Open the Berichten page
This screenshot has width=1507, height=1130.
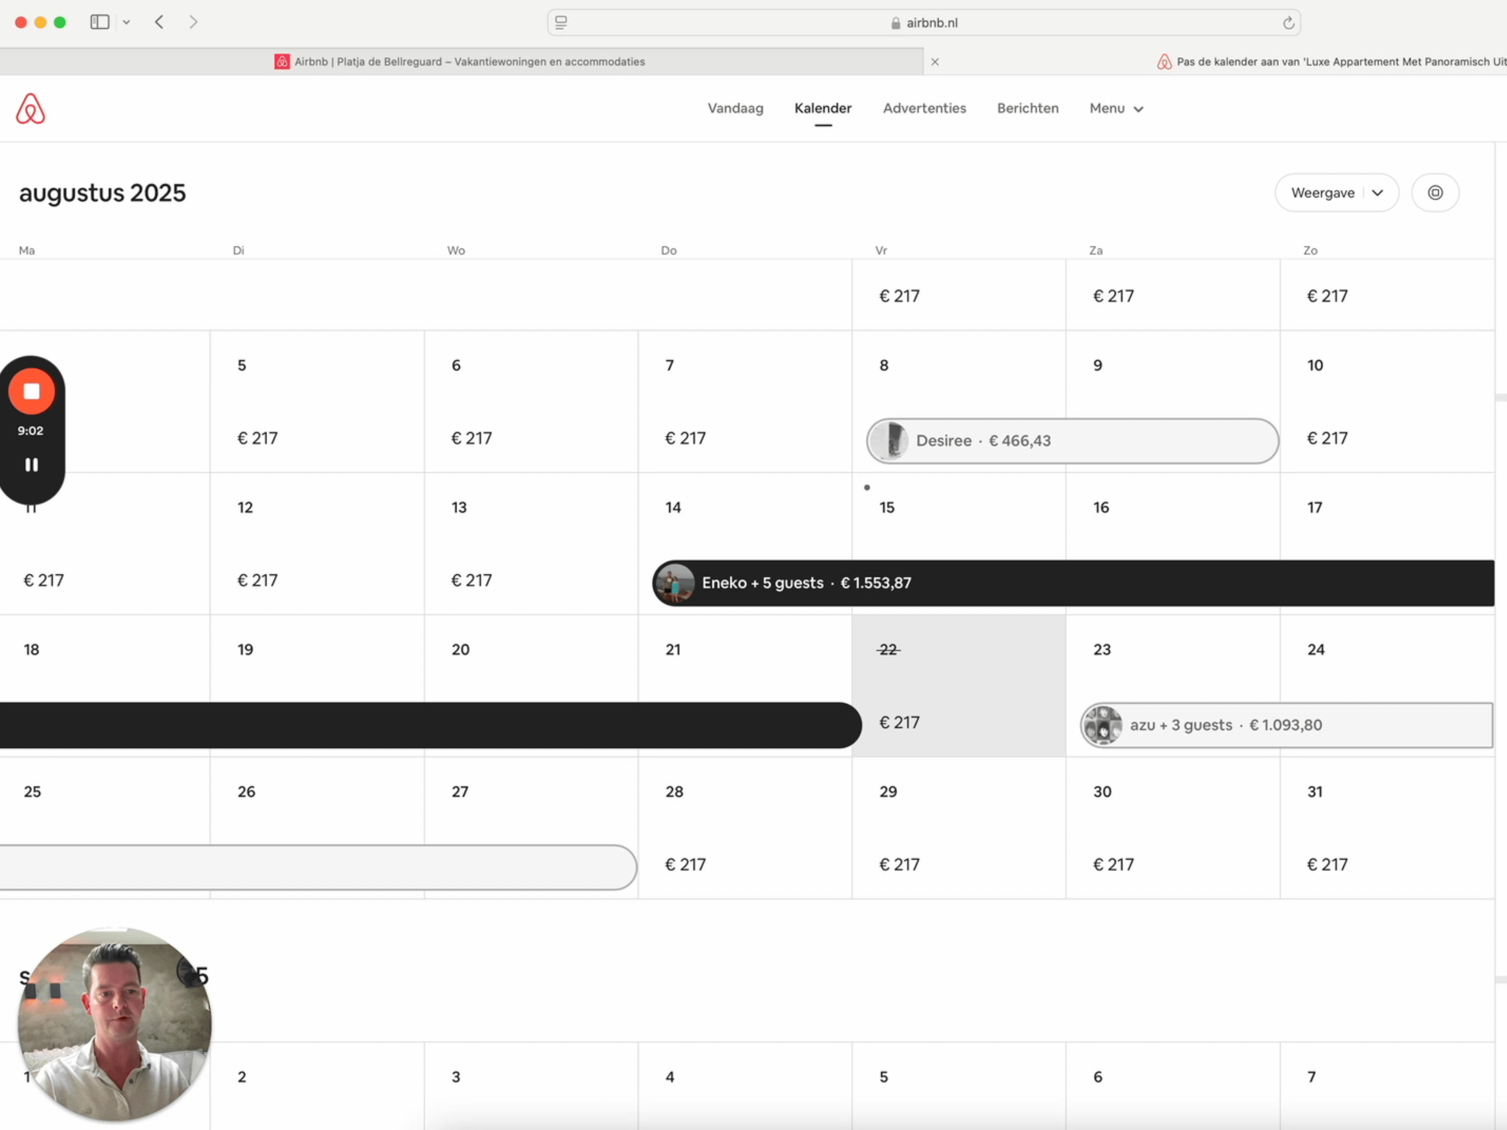click(1027, 108)
